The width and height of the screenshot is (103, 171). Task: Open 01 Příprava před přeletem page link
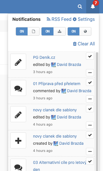57,84
